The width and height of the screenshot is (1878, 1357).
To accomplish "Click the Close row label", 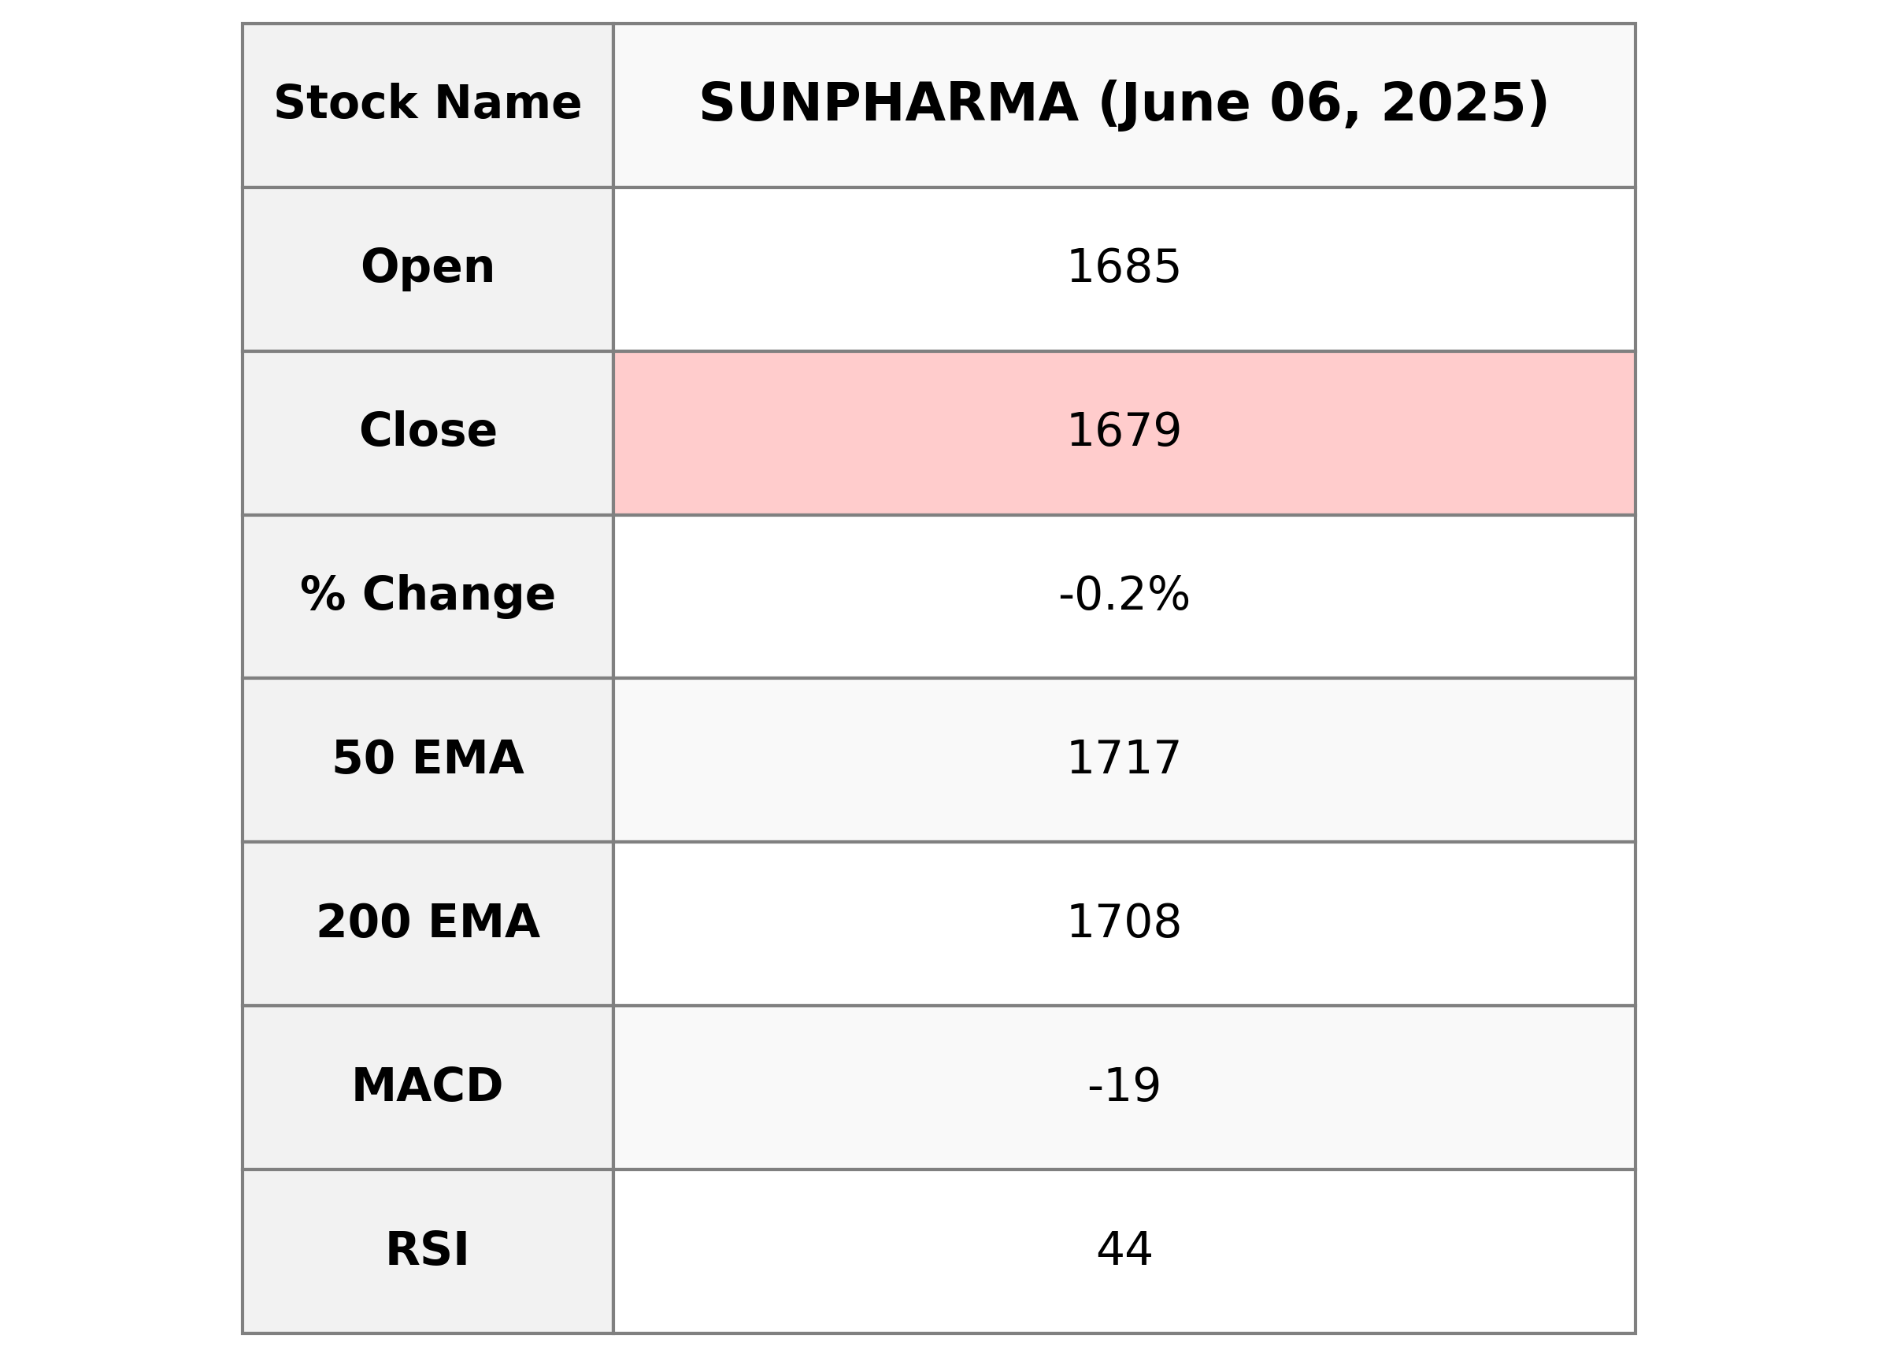I will (428, 432).
